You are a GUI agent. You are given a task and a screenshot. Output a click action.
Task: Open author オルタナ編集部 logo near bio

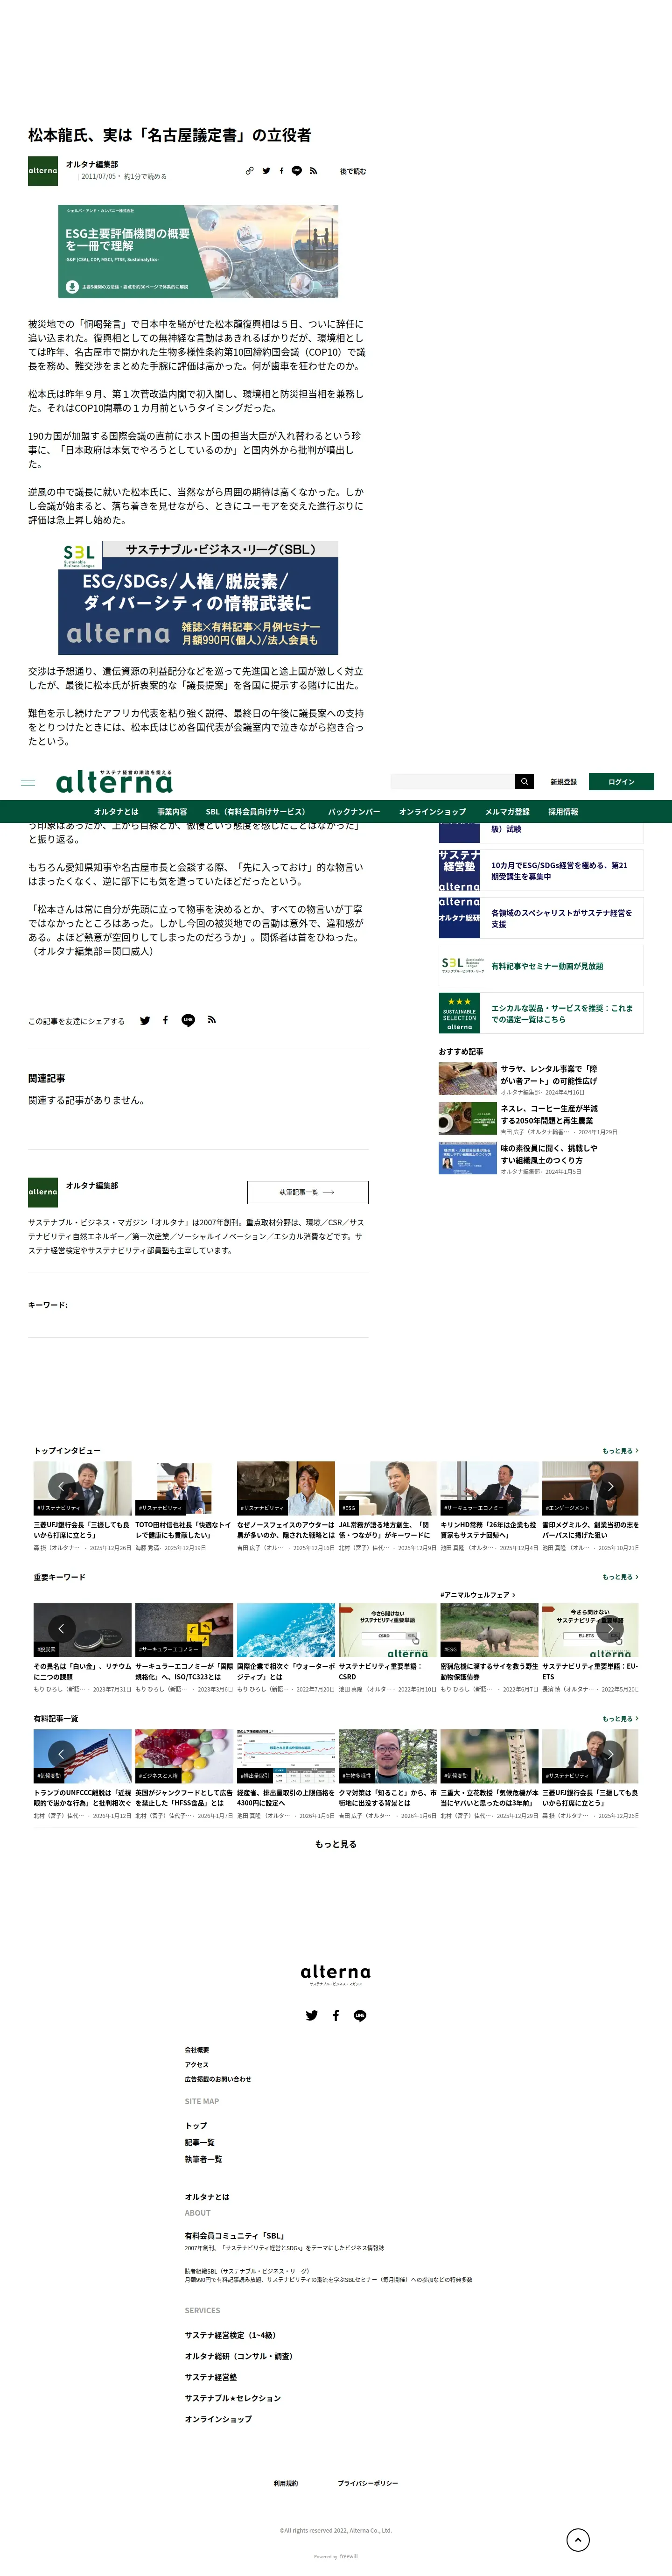tap(43, 1192)
